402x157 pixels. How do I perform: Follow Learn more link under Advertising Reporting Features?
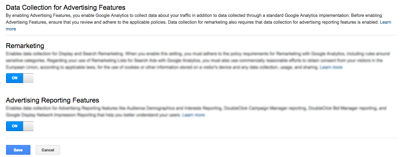coord(193,115)
